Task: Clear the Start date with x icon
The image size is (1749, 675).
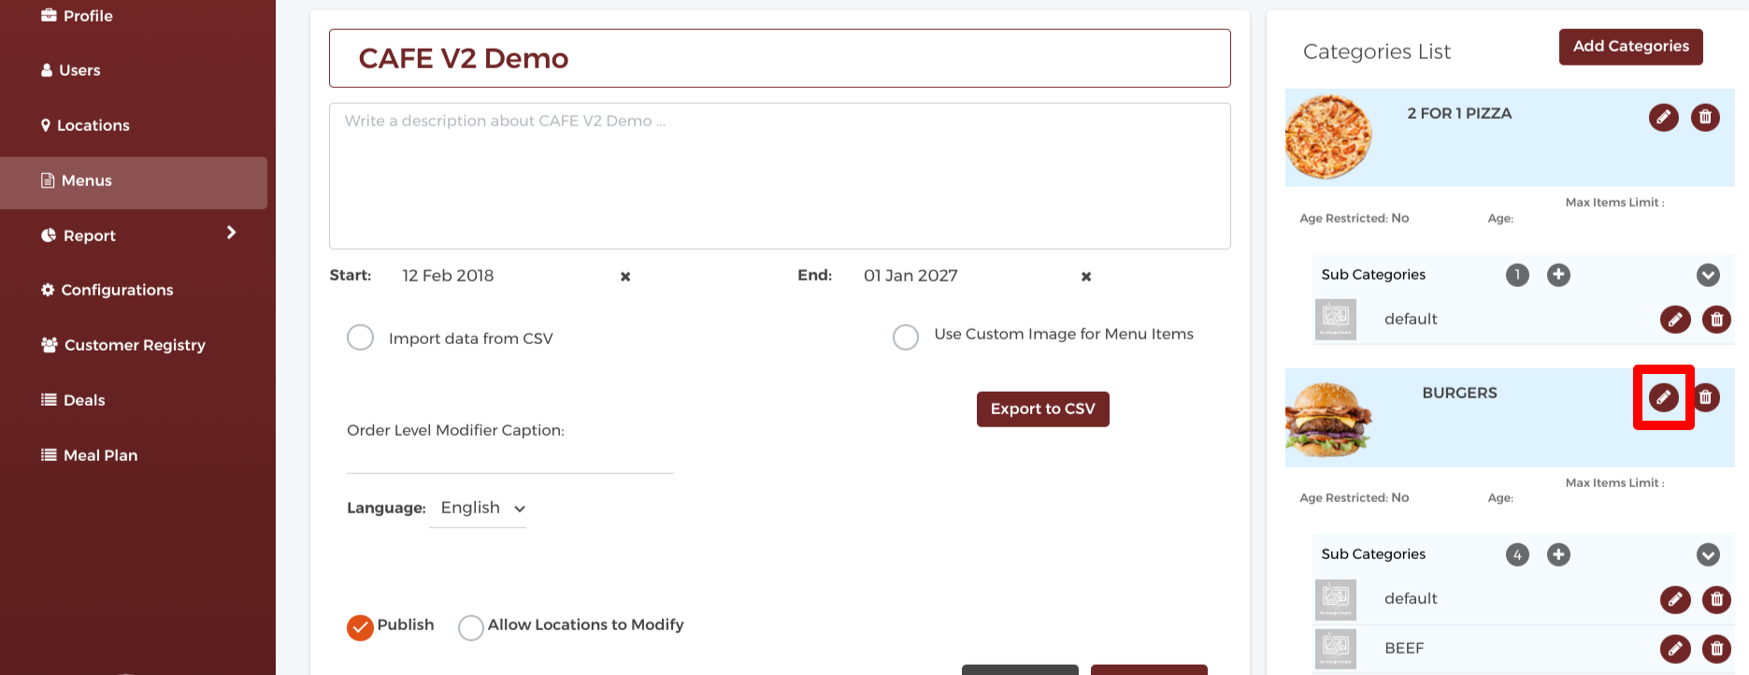Action: coord(625,277)
